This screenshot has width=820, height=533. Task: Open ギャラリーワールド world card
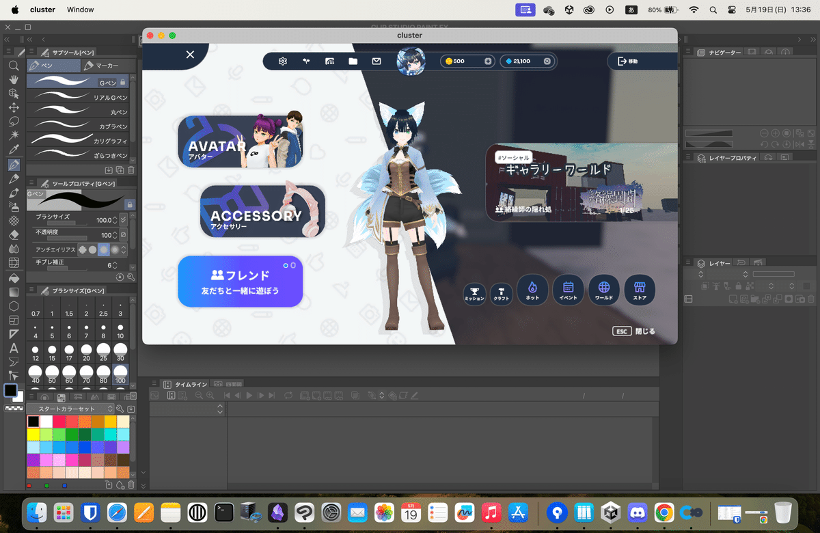[581, 182]
